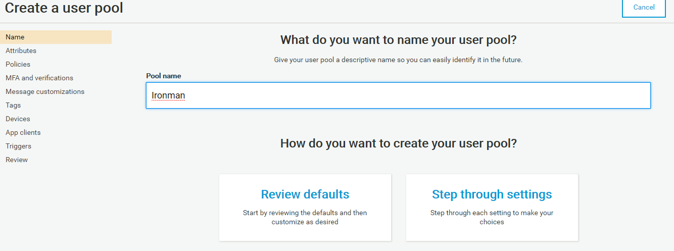Open MFA and verifications settings
Viewport: 674px width, 251px height.
point(39,78)
